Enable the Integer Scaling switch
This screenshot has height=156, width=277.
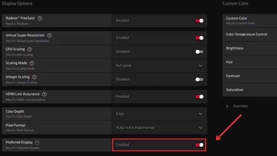(x=199, y=79)
